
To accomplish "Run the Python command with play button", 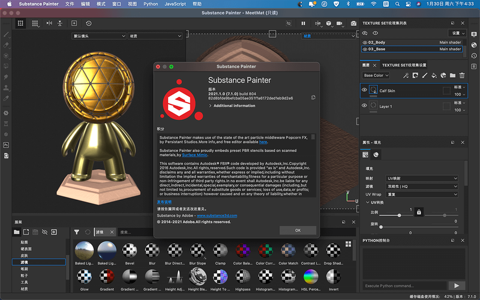I will click(457, 286).
